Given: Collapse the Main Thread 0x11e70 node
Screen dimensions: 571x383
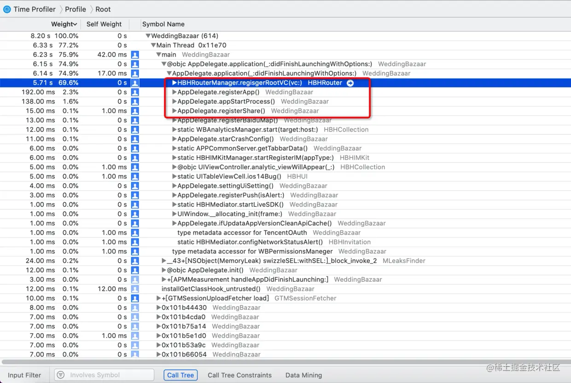Looking at the screenshot, I should tap(153, 45).
